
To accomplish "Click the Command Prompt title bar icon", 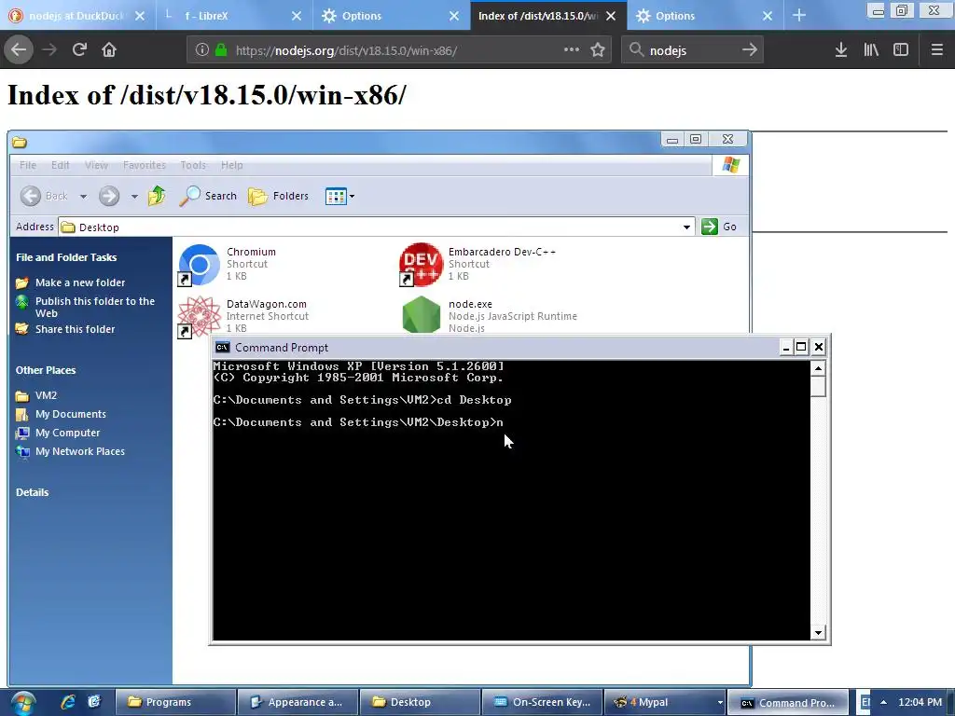I will pyautogui.click(x=223, y=347).
